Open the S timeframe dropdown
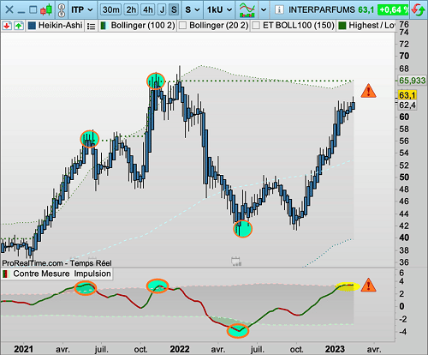This screenshot has width=428, height=355. coord(193,10)
